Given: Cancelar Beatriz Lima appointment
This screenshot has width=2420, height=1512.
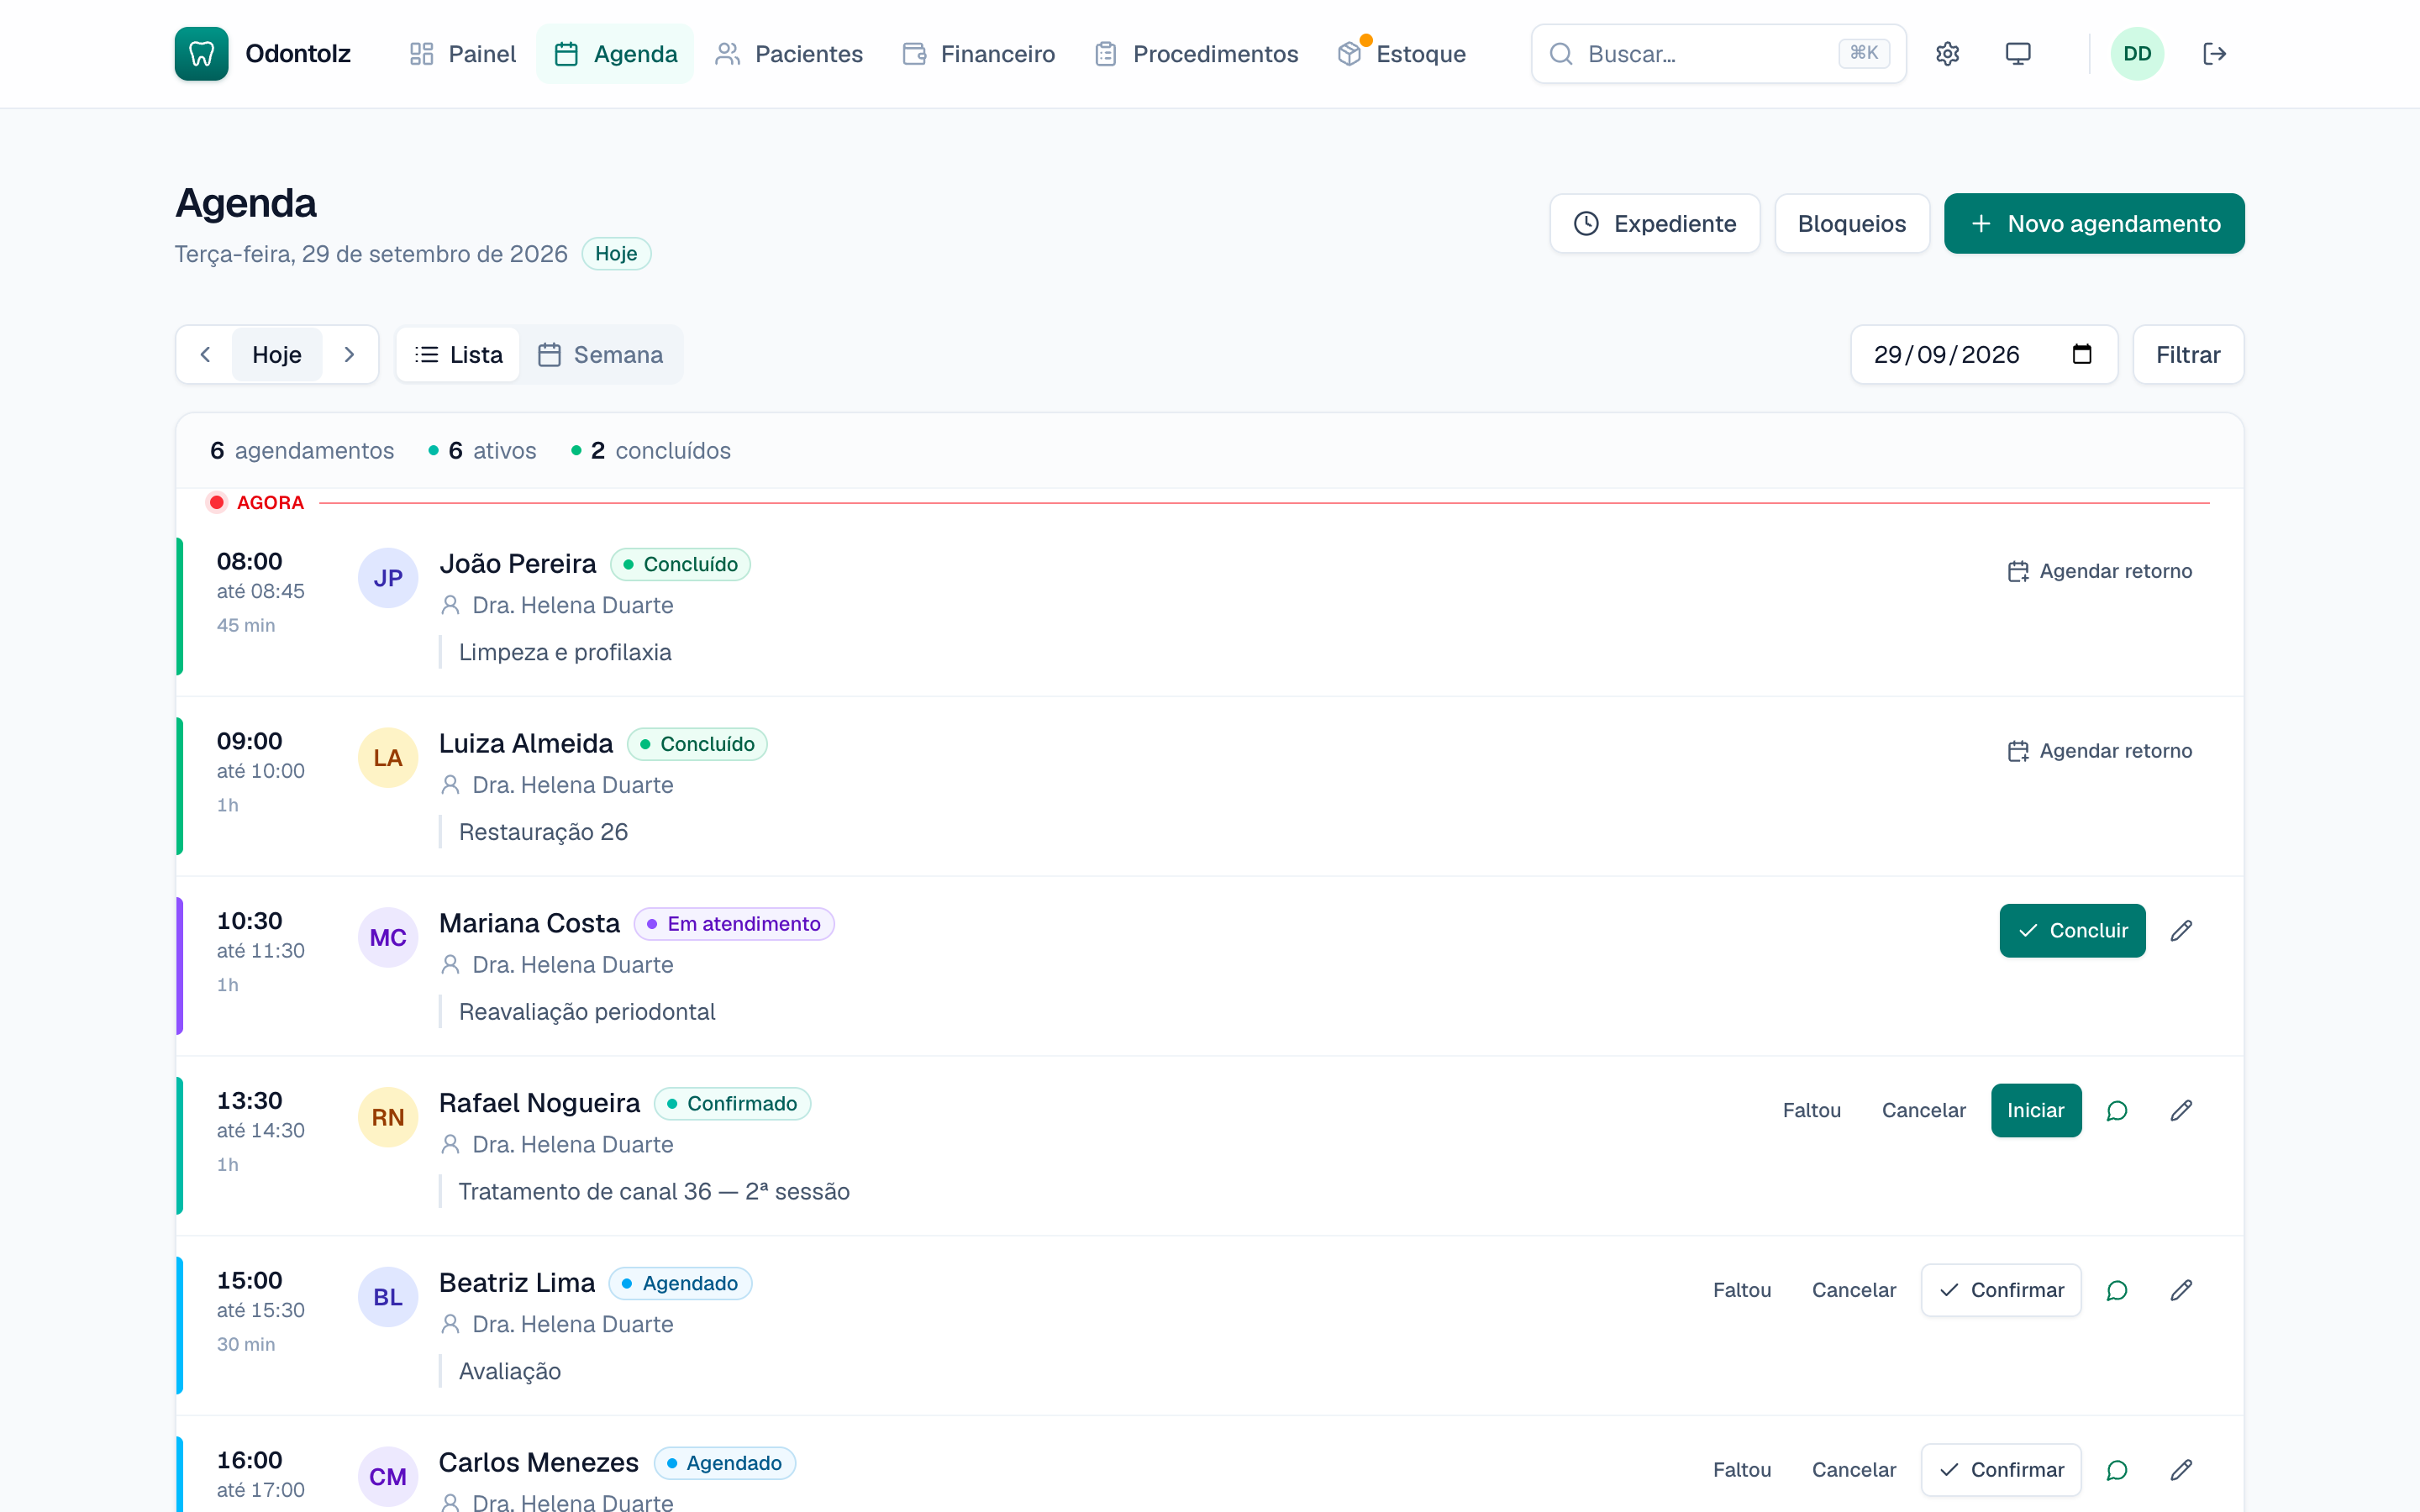Looking at the screenshot, I should pos(1853,1291).
